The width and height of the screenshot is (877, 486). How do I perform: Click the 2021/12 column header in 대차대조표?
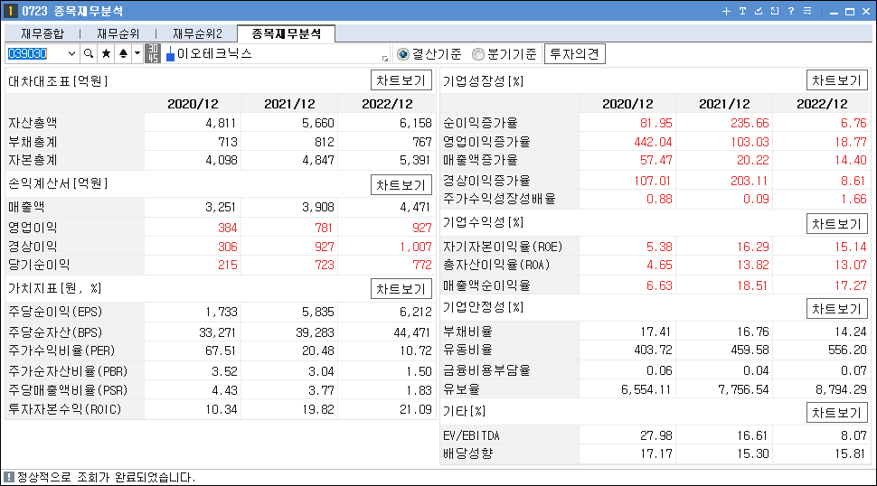coord(289,104)
